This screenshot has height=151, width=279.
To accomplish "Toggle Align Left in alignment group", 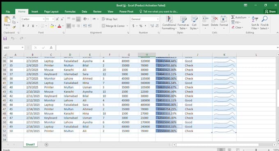I will (69, 26).
